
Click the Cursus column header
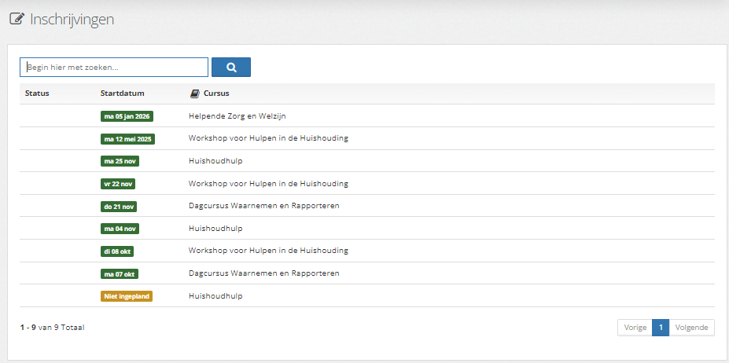point(216,93)
